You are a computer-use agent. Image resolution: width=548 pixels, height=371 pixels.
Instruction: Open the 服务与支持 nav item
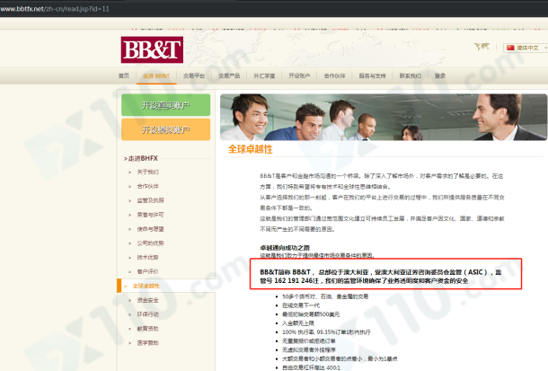[x=372, y=75]
